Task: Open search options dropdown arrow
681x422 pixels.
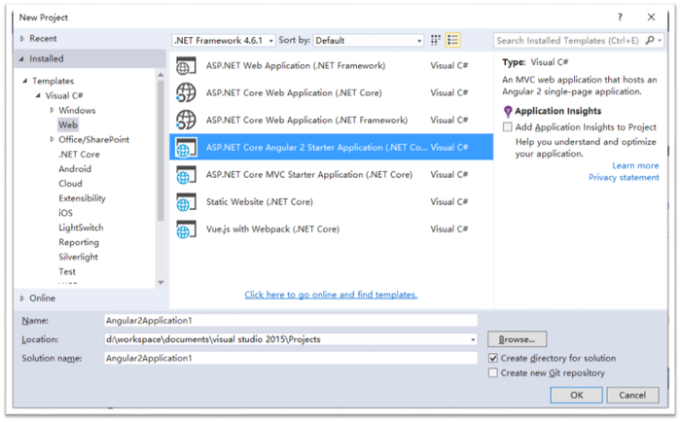Action: 660,41
